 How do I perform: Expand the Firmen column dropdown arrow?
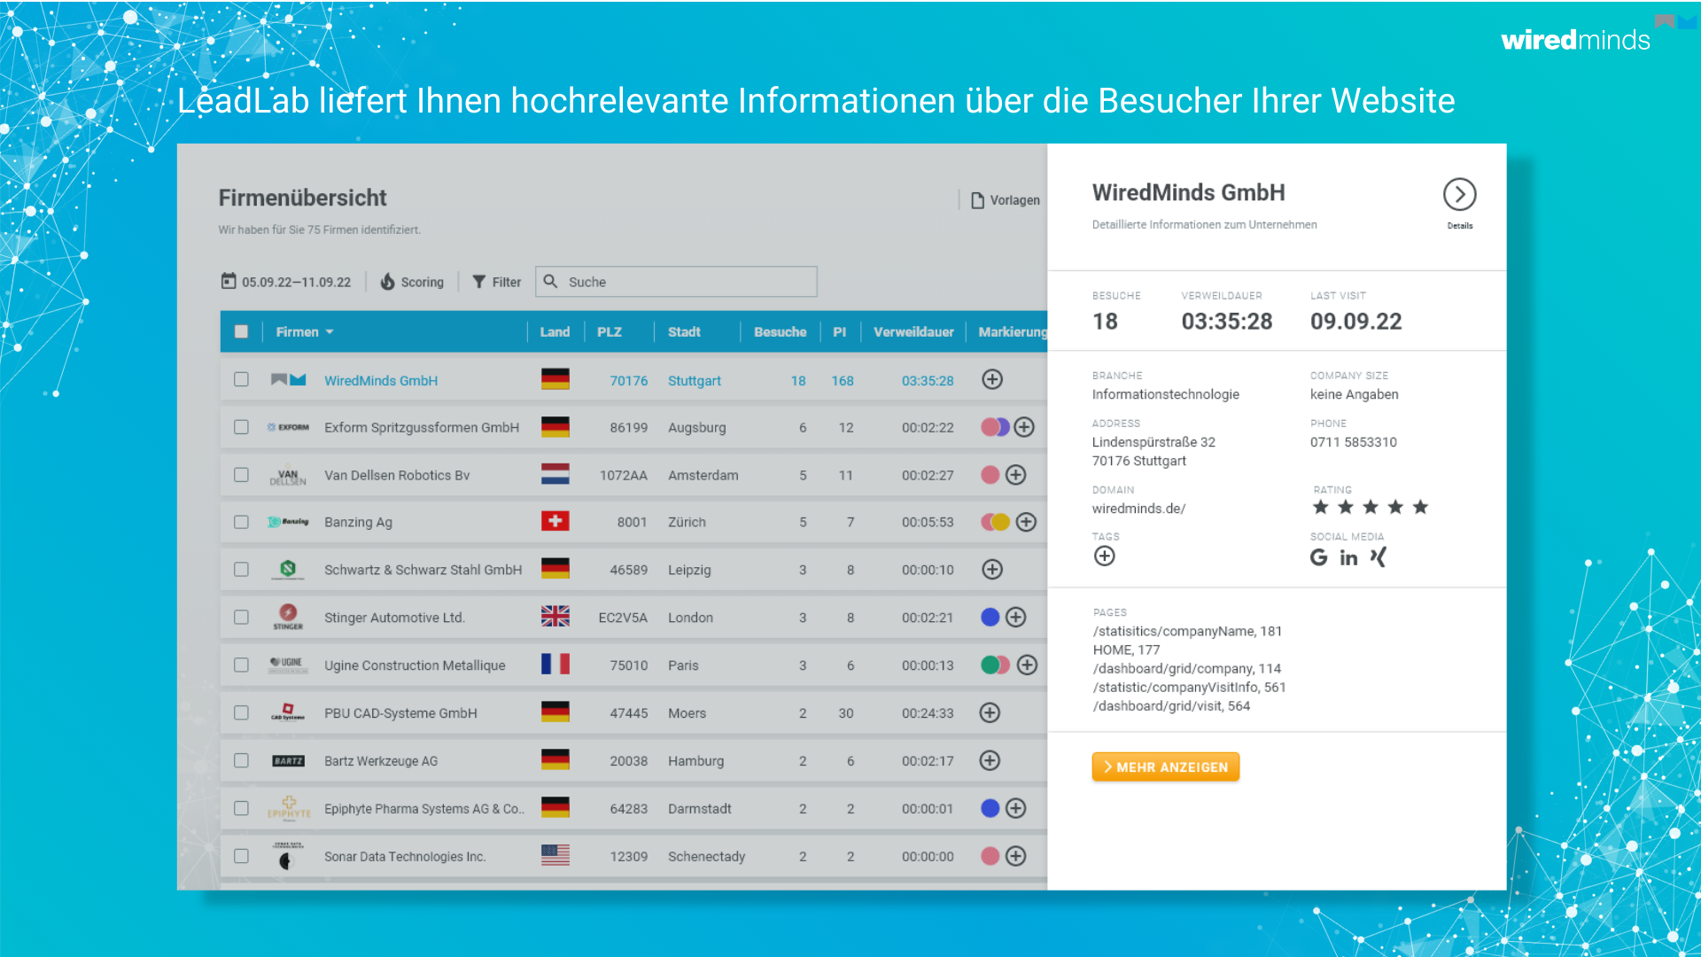(330, 332)
